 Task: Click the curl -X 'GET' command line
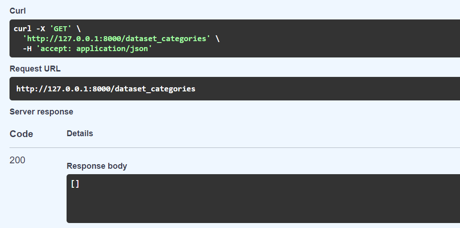point(47,28)
